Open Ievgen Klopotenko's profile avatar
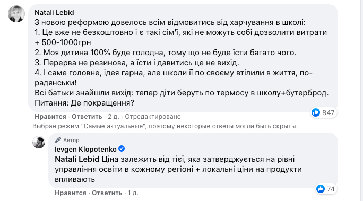This screenshot has width=363, height=201. tap(39, 142)
